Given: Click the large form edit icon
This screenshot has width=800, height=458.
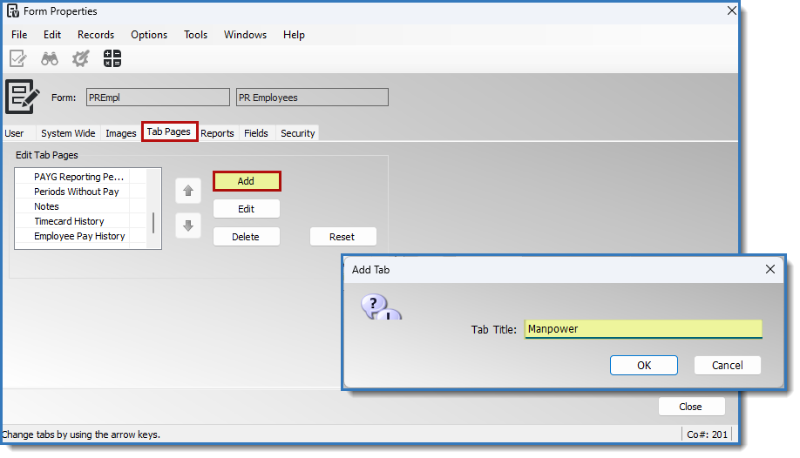Looking at the screenshot, I should coord(22,97).
